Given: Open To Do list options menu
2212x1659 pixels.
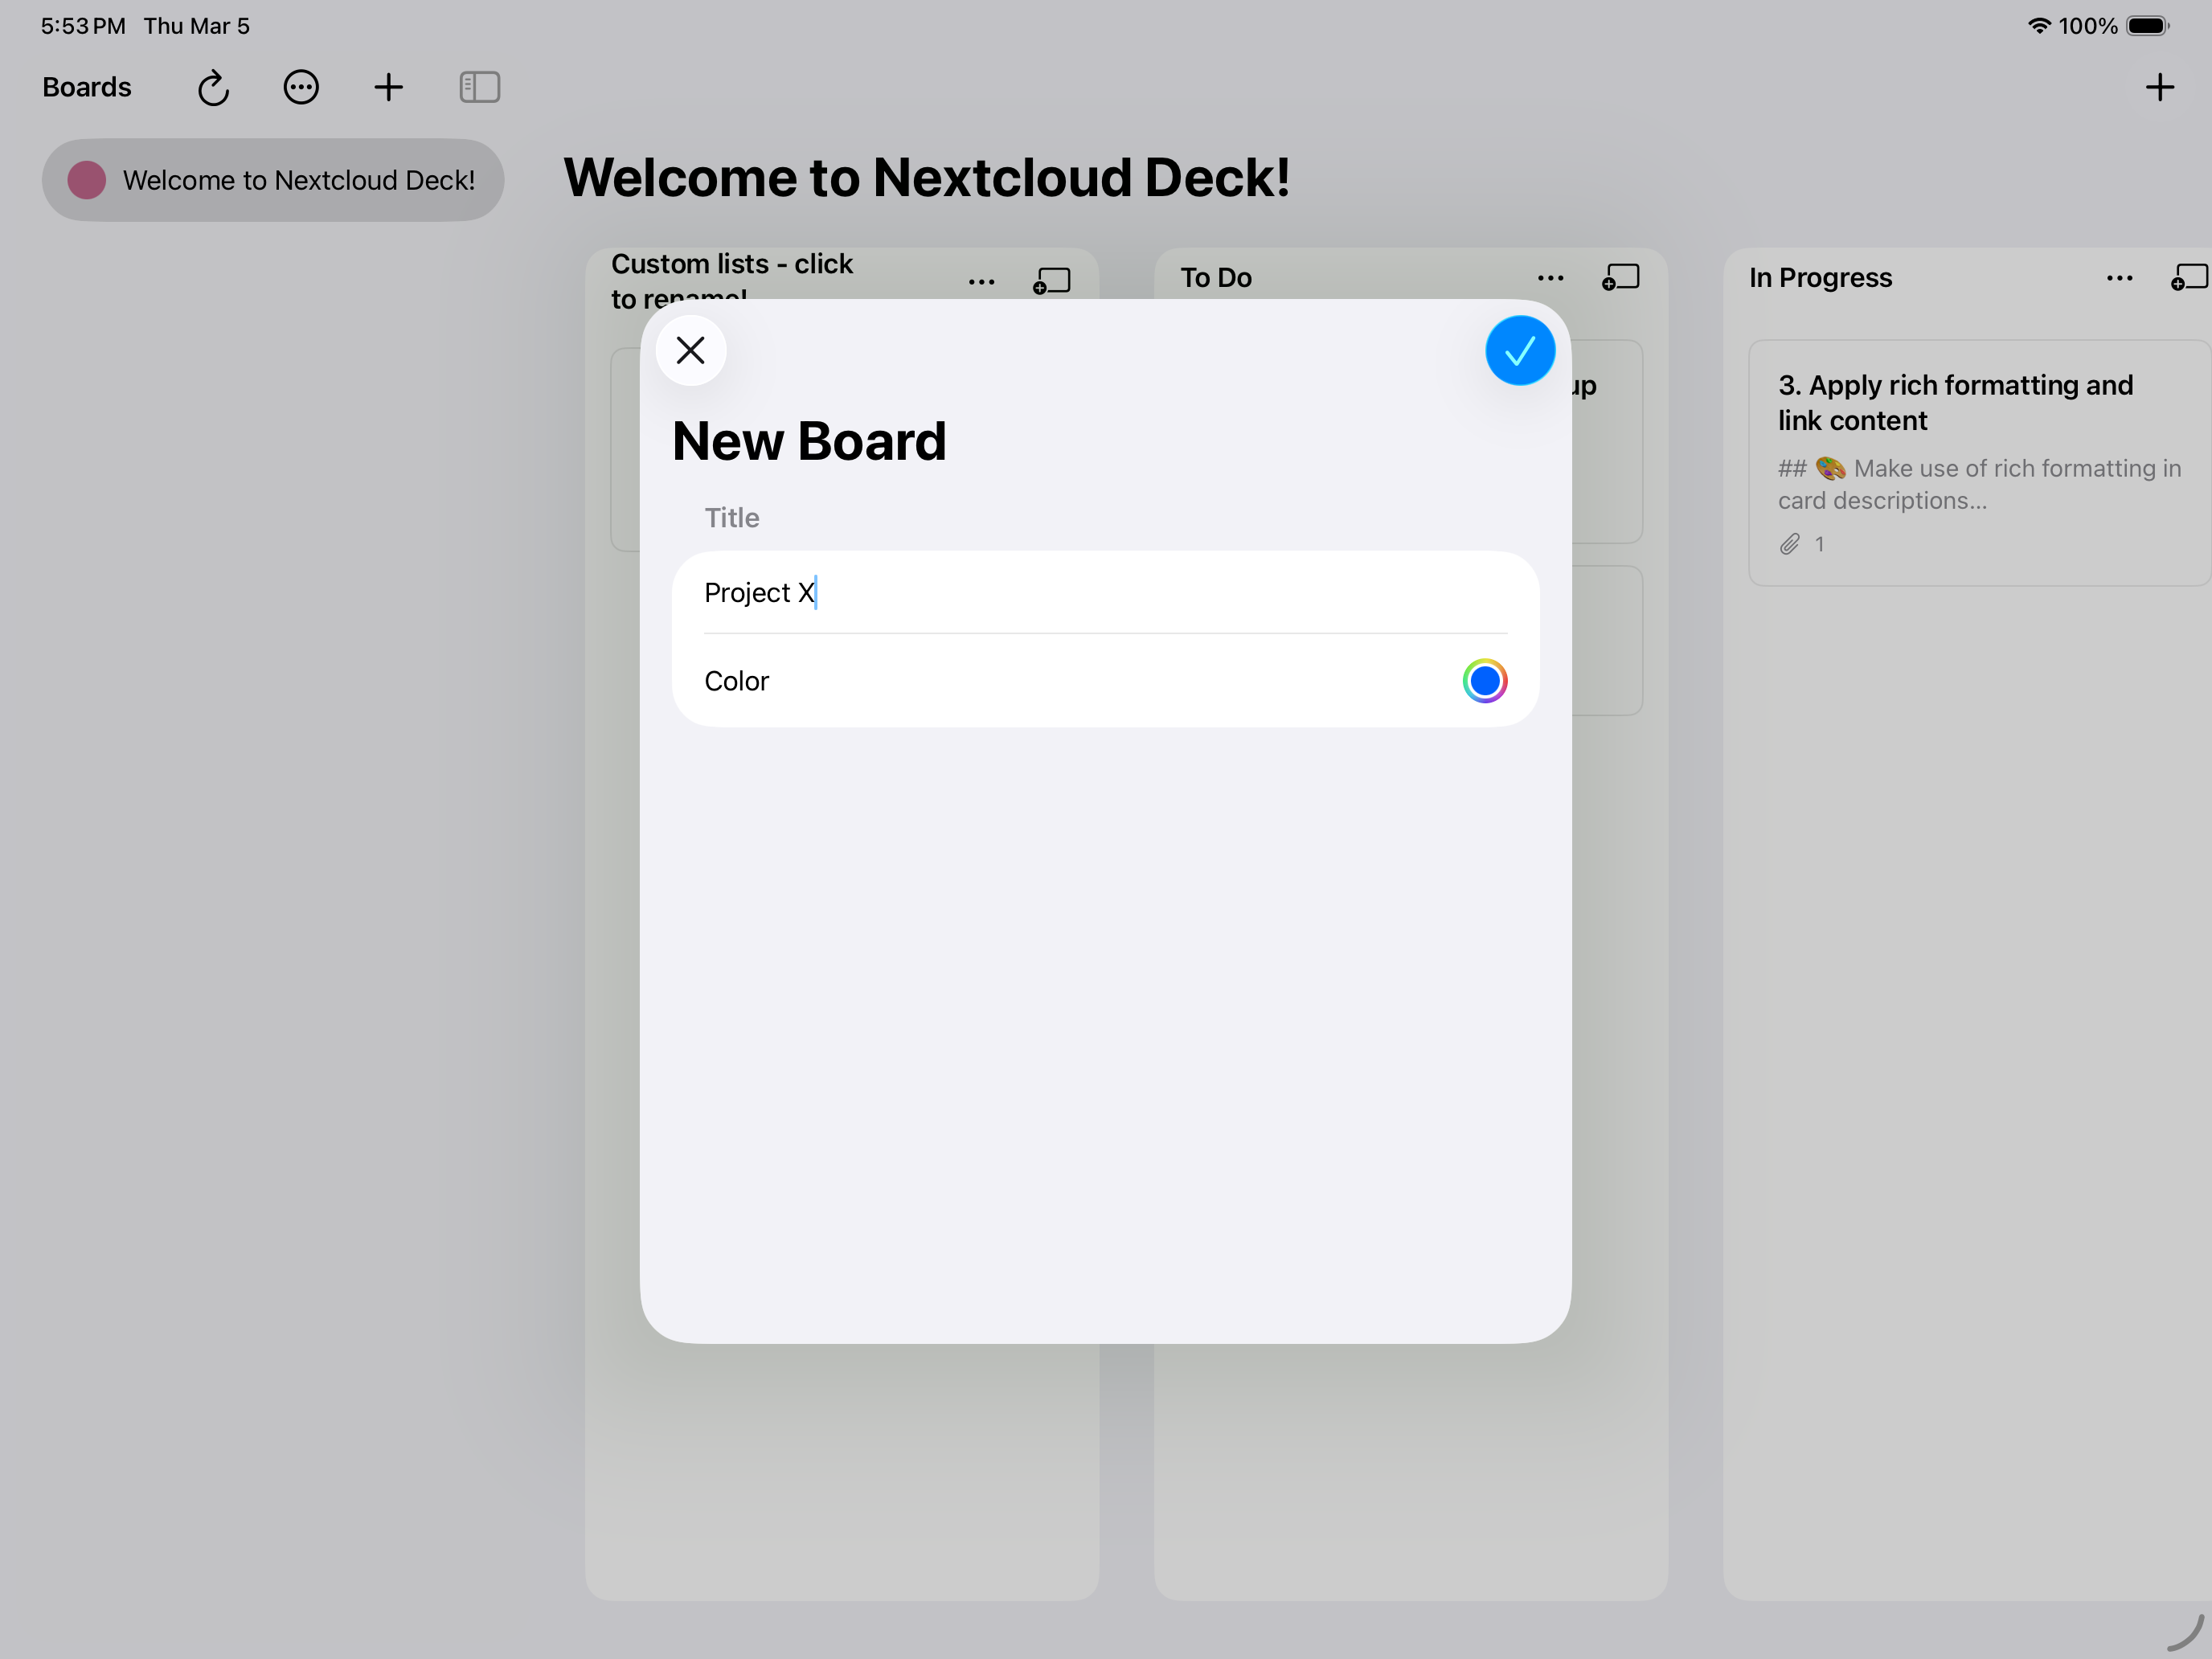Looking at the screenshot, I should point(1550,278).
